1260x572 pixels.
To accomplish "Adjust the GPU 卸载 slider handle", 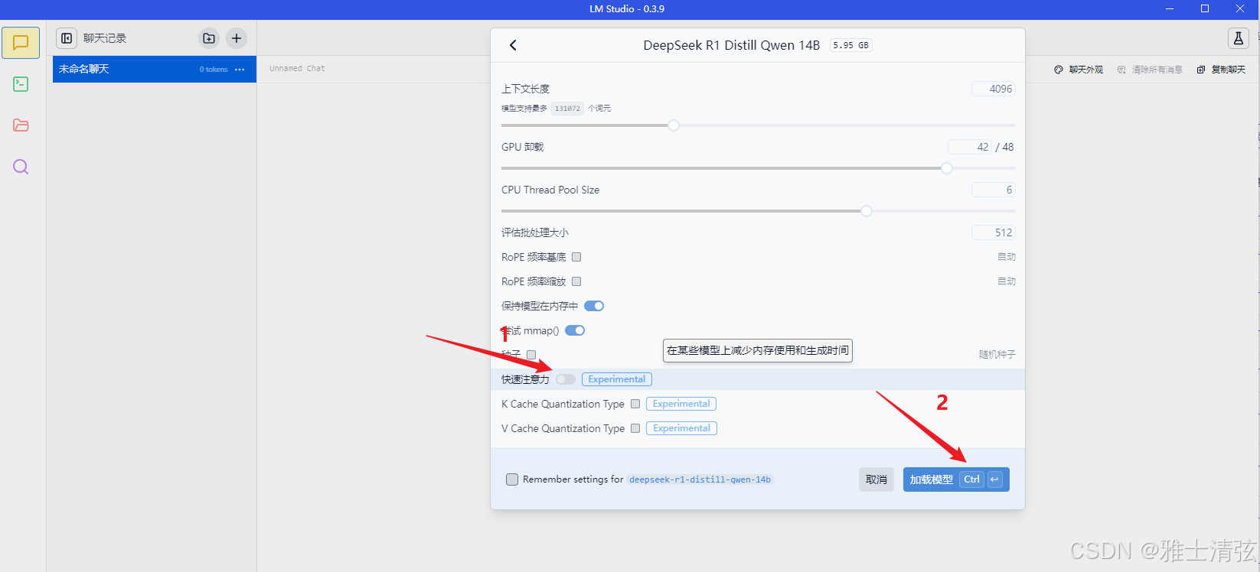I will tap(947, 168).
